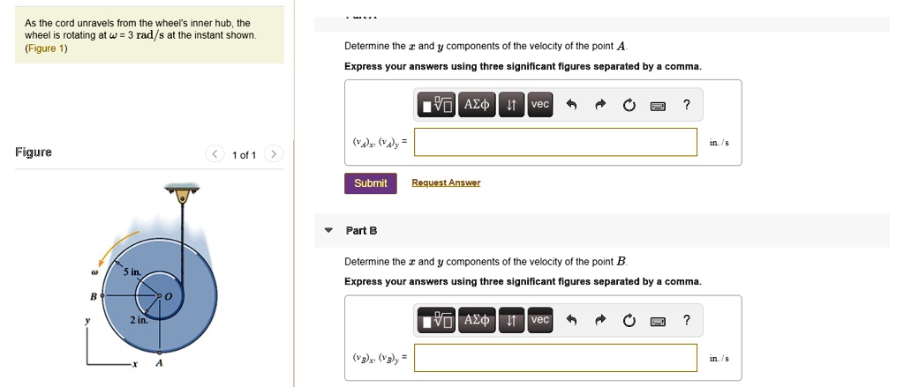The image size is (904, 387).
Task: Reset the Part B answer field
Action: (x=629, y=321)
